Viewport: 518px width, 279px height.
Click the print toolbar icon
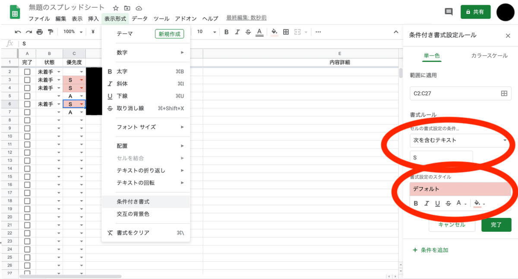pos(40,31)
